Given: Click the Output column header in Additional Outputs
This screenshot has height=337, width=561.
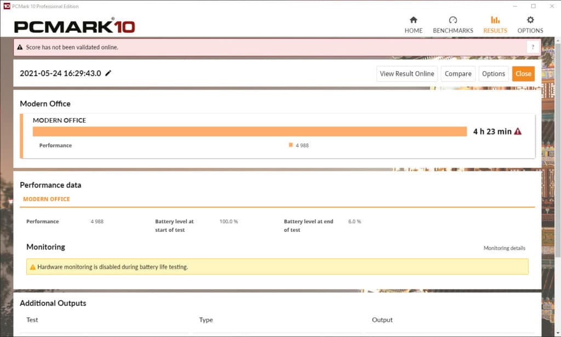Looking at the screenshot, I should tap(382, 320).
